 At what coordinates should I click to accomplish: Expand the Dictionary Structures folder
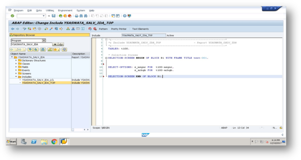(16, 61)
